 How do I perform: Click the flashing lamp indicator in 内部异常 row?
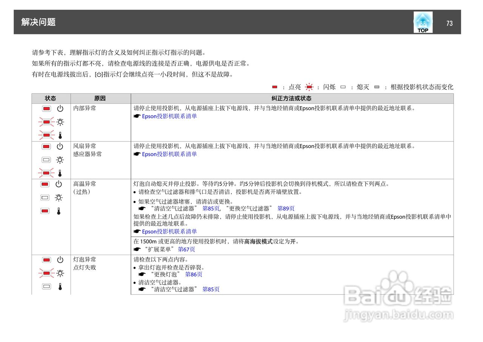pos(46,122)
